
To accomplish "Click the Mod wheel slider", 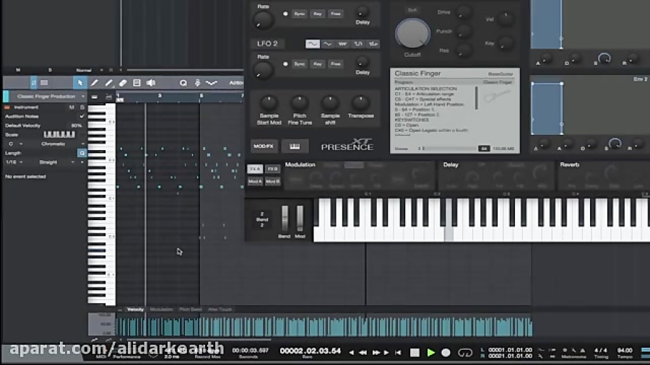I will pyautogui.click(x=300, y=219).
